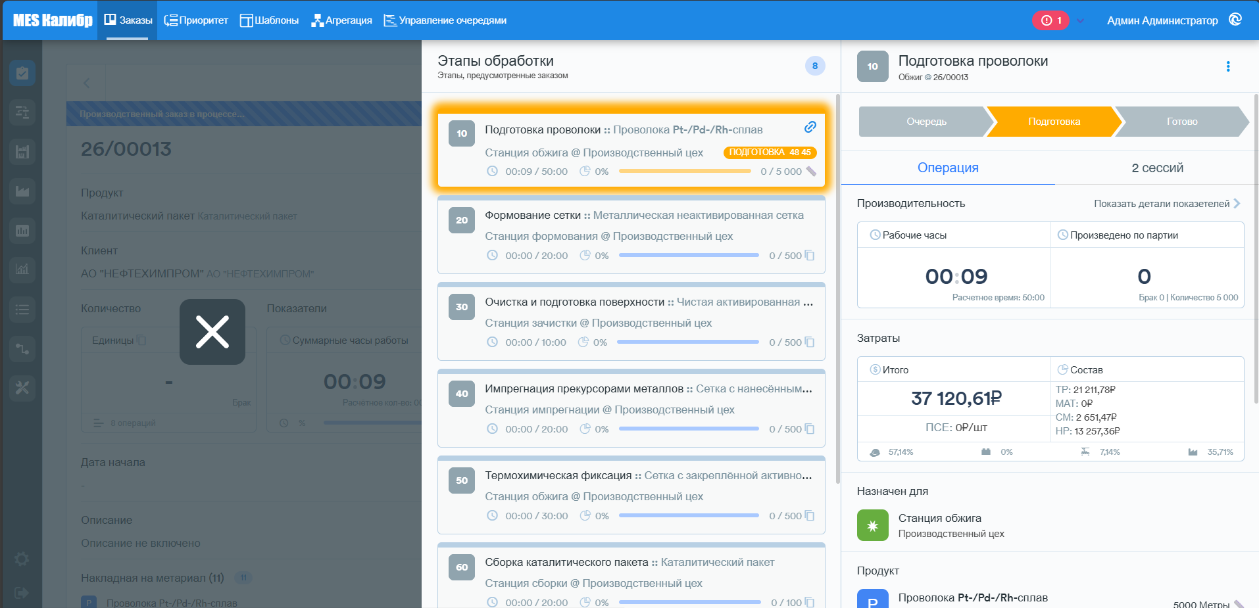The height and width of the screenshot is (608, 1259).
Task: Click the at-sign icon in the header
Action: [x=1235, y=20]
